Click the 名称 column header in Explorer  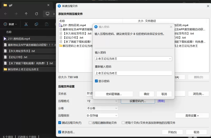[9, 32]
